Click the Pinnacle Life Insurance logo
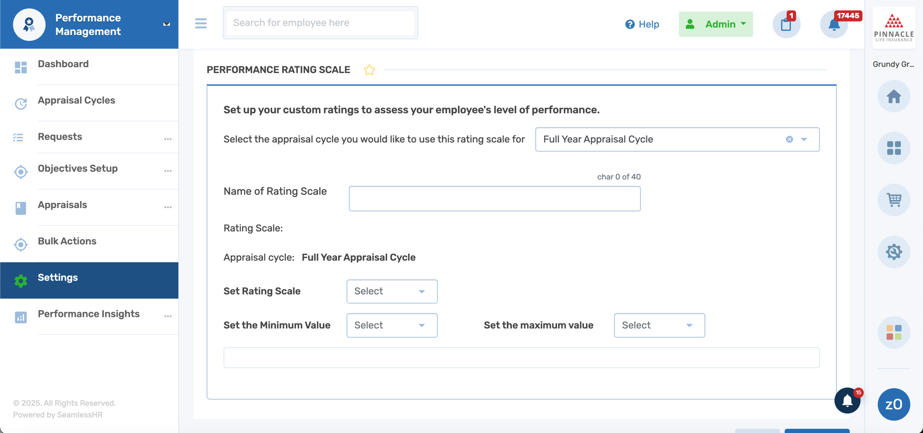This screenshot has height=433, width=923. point(893,28)
